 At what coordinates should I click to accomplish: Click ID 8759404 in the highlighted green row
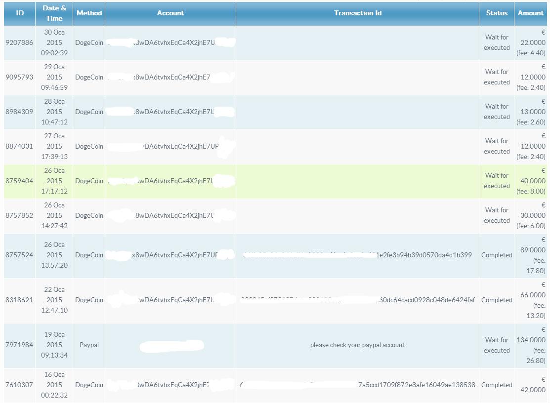tap(19, 181)
